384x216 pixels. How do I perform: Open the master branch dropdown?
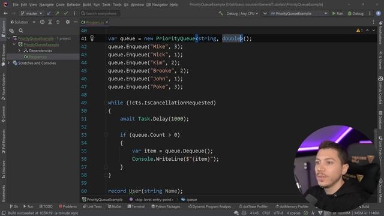click(x=32, y=13)
